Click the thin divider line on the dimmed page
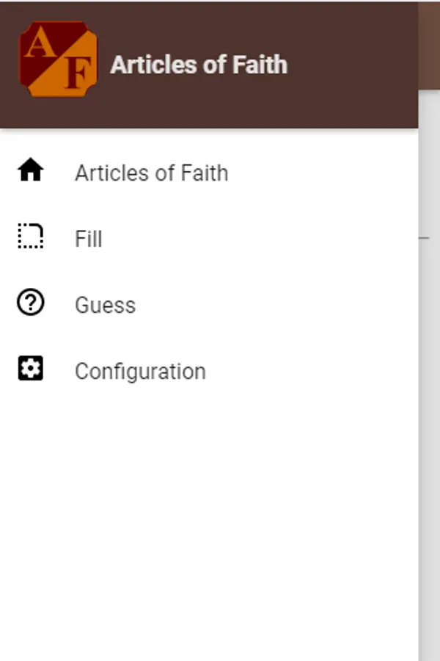Image resolution: width=440 pixels, height=661 pixels. pyautogui.click(x=424, y=238)
